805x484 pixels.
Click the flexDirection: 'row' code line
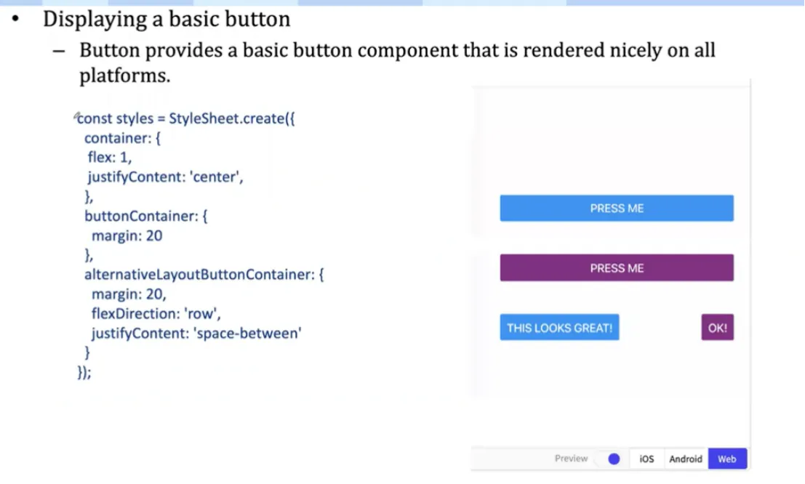point(156,314)
